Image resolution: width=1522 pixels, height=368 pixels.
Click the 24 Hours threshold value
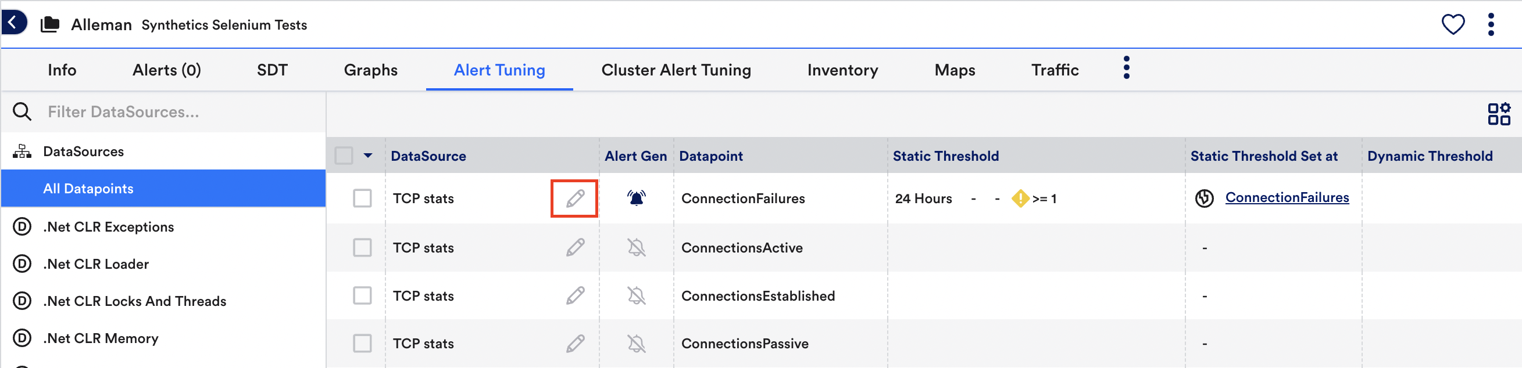923,198
